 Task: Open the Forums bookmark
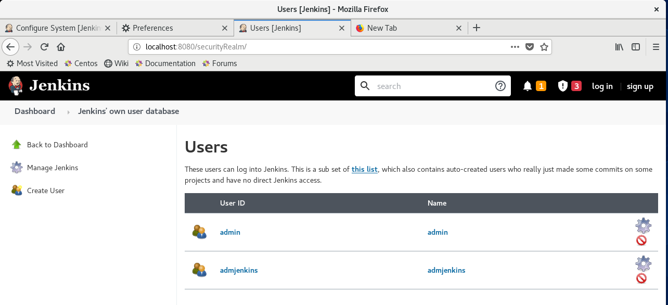(219, 63)
